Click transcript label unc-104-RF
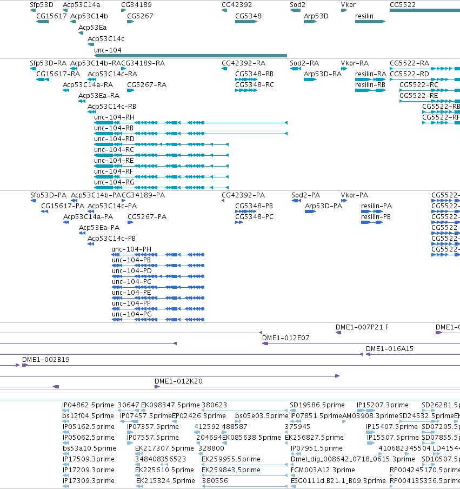The image size is (460, 489). [114, 171]
